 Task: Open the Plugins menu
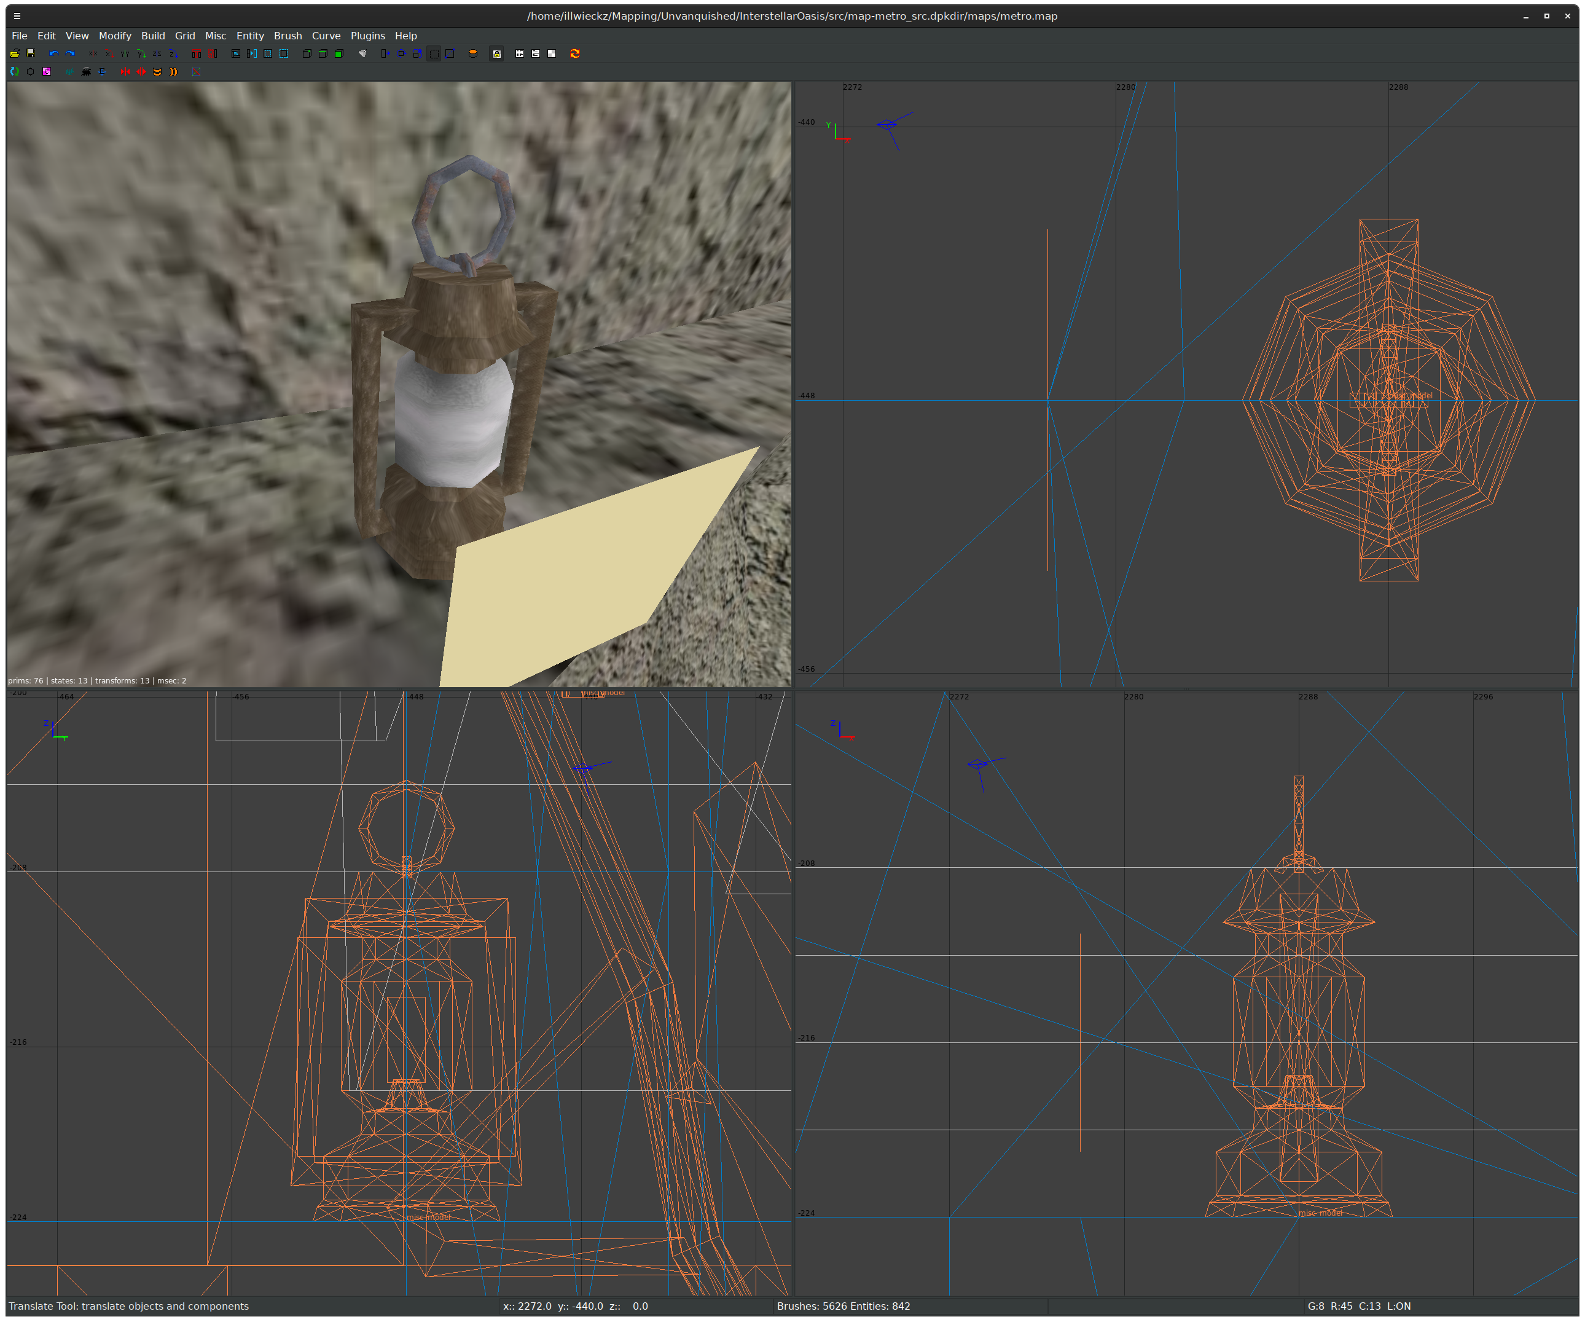point(366,34)
